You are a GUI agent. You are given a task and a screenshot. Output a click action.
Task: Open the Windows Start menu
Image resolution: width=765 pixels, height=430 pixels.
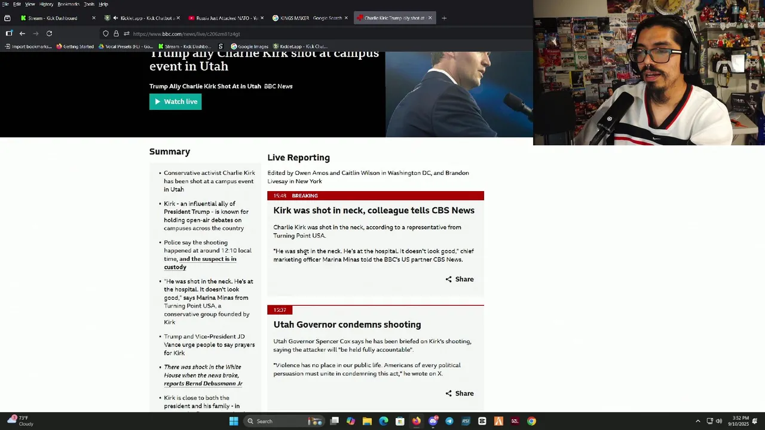(234, 421)
